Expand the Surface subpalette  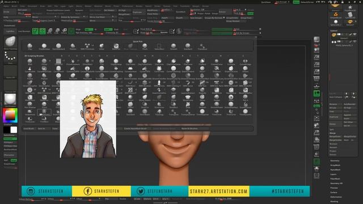tap(334, 193)
